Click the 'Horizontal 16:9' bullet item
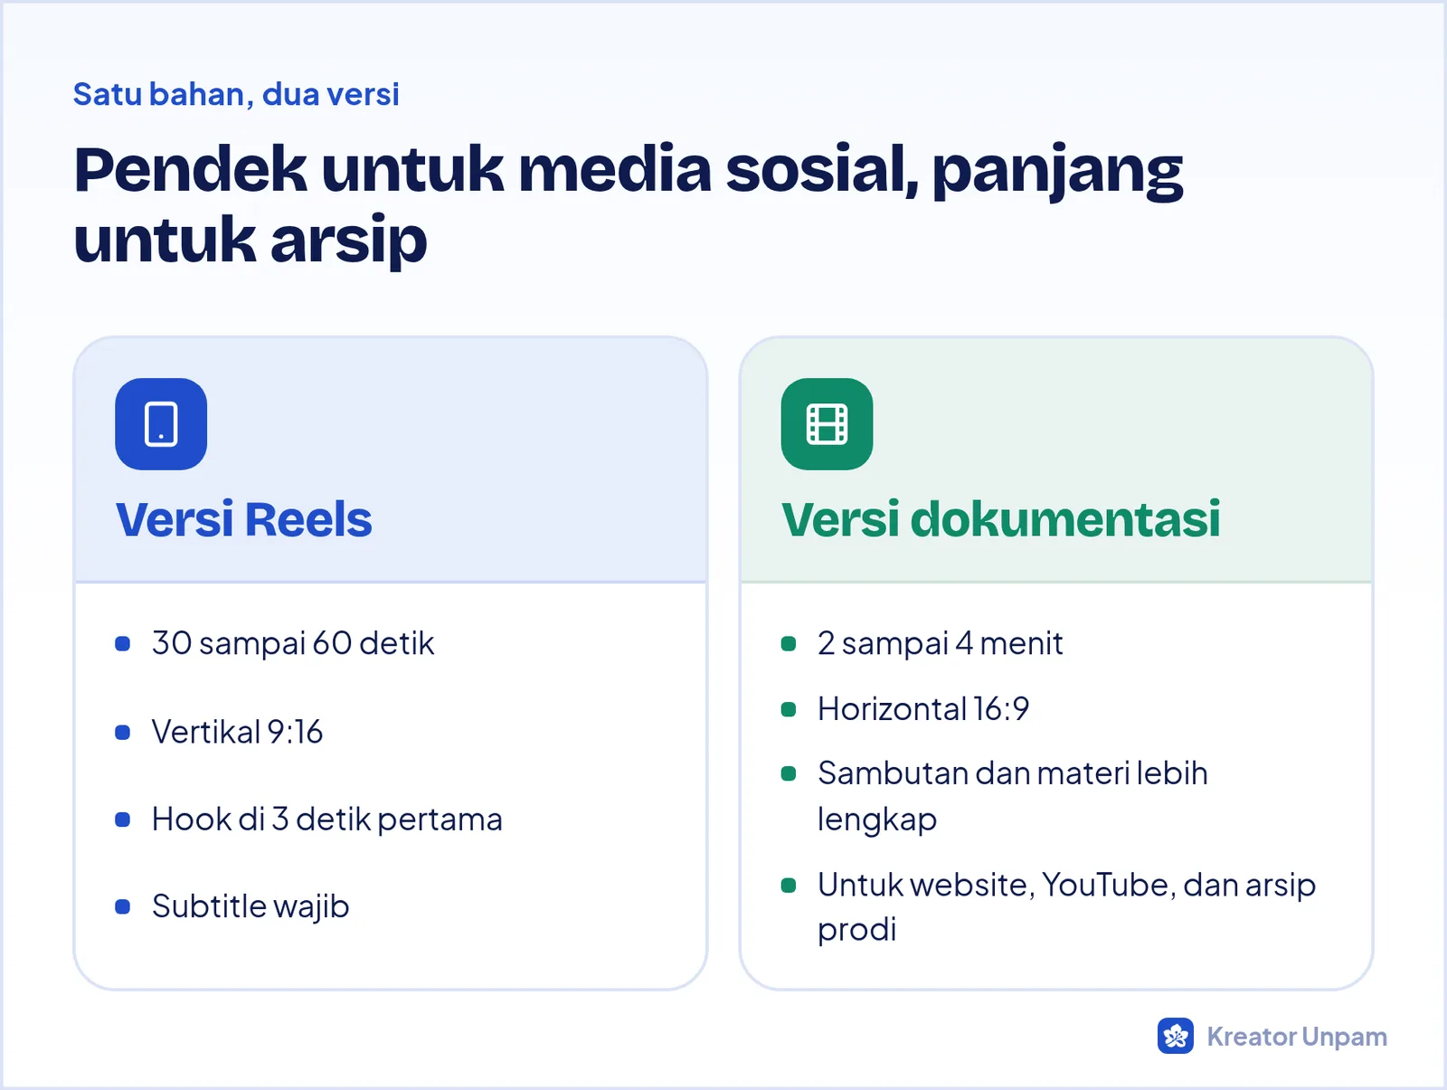 click(923, 708)
